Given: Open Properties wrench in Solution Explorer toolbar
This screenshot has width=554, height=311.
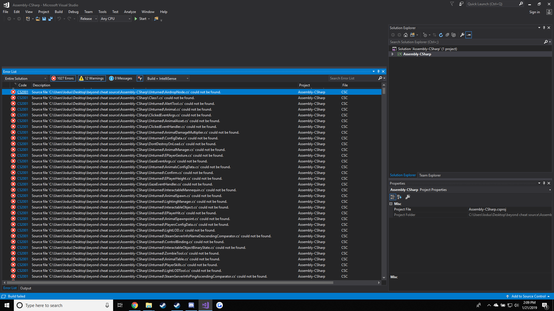Looking at the screenshot, I should 462,35.
